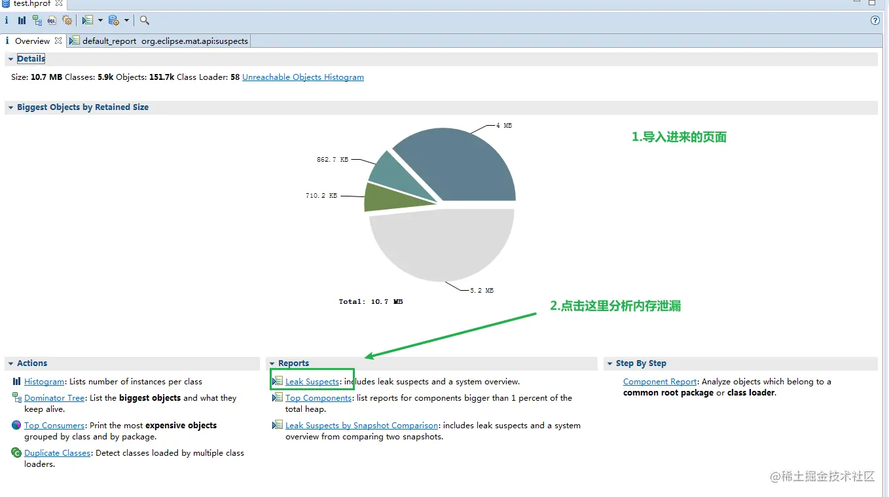Screen dimensions: 889x497
Task: Open Help with the question mark icon
Action: pos(875,20)
